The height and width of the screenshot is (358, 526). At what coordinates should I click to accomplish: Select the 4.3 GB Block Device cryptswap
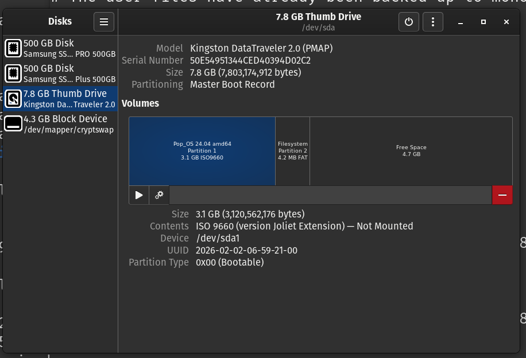coord(68,124)
